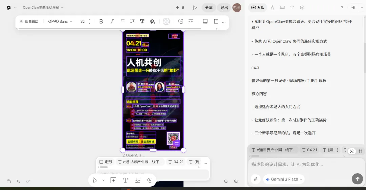Select the 矩形 layer chip below canvas
Image resolution: width=366 pixels, height=190 pixels.
pyautogui.click(x=106, y=162)
